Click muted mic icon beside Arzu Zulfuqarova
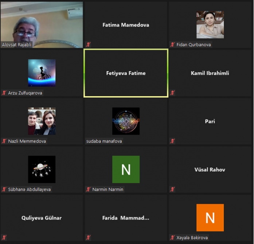 4,93
